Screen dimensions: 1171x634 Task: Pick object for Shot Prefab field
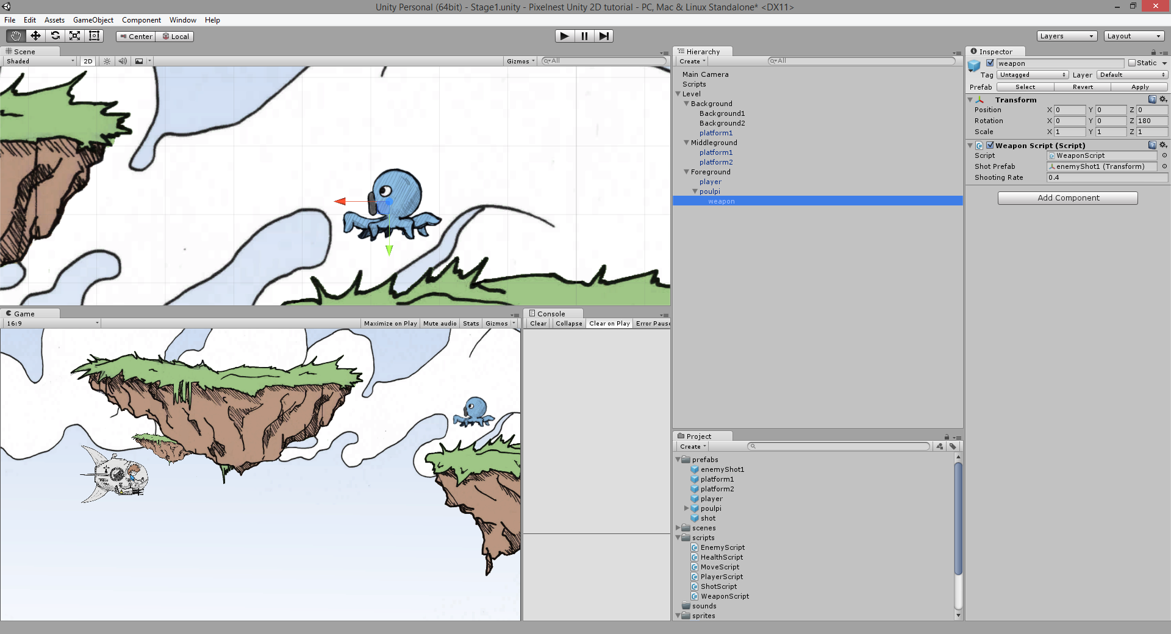click(x=1164, y=166)
